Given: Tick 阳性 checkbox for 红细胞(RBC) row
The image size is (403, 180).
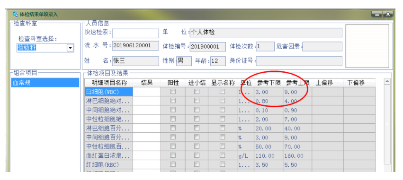Looking at the screenshot, I should click(173, 164).
